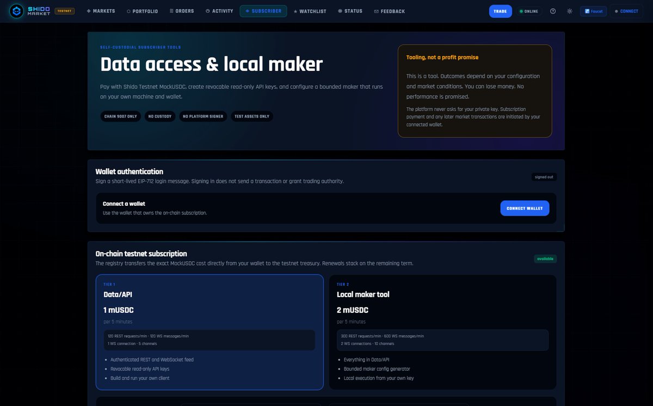Click the 'No custody' chip
This screenshot has width=653, height=406.
[160, 116]
